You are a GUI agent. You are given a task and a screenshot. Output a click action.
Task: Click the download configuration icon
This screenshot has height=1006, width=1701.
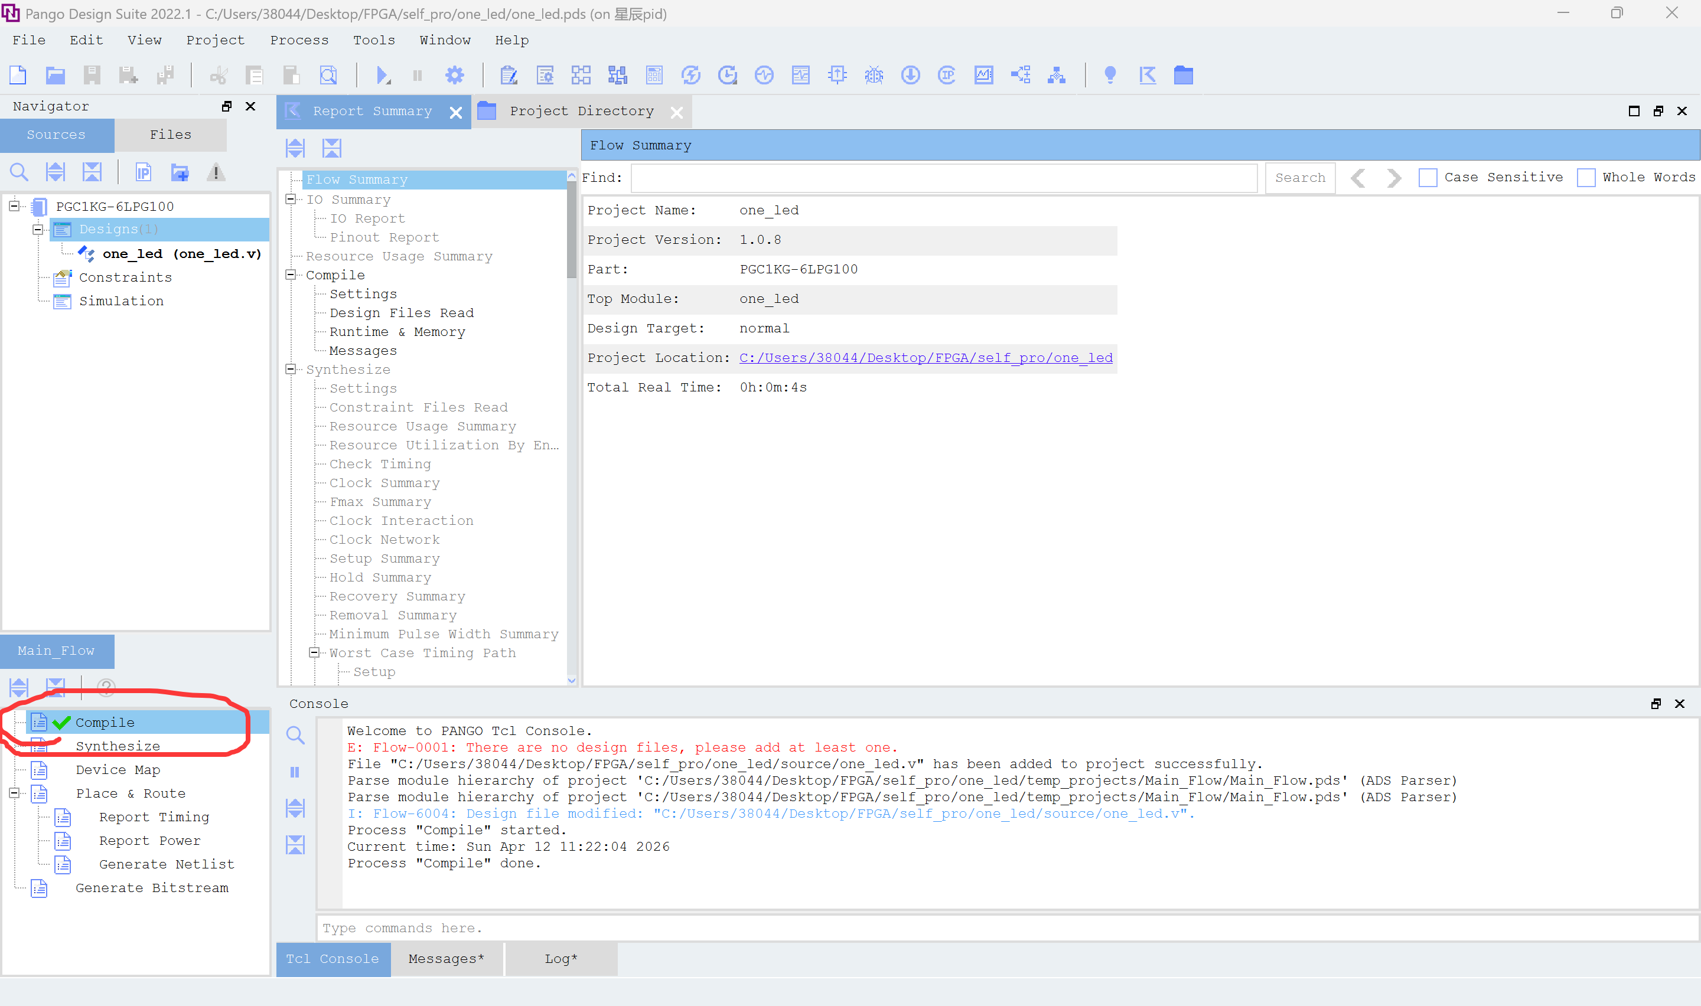click(x=910, y=75)
